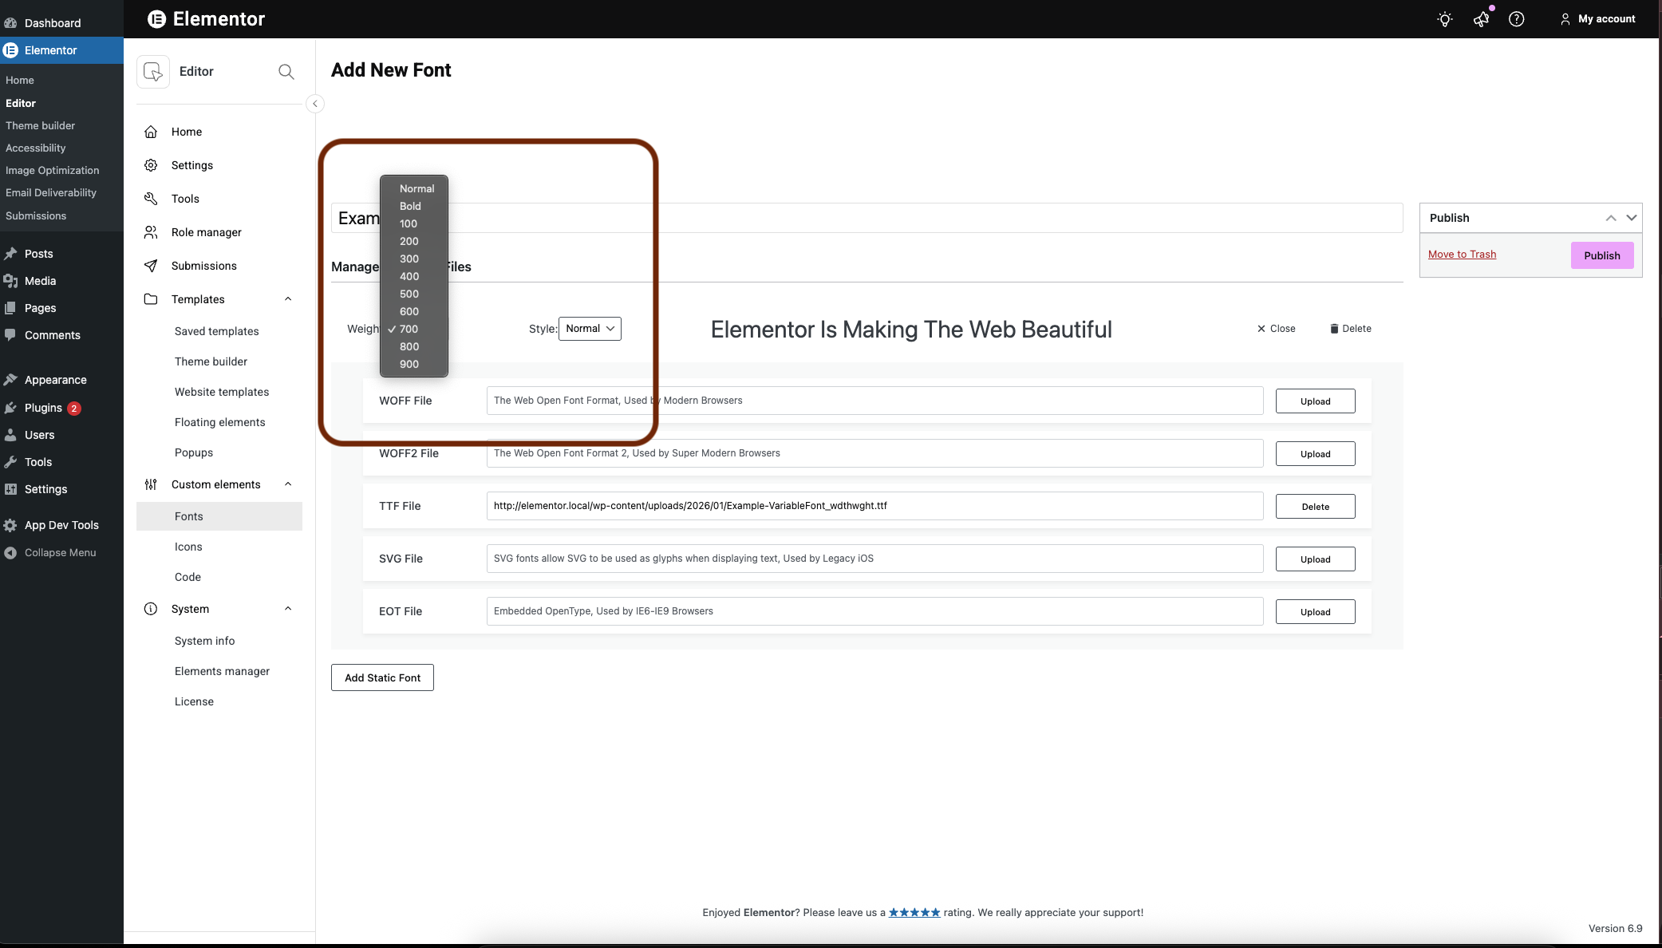Open the Style dropdown set to Normal
This screenshot has width=1662, height=948.
click(x=590, y=329)
